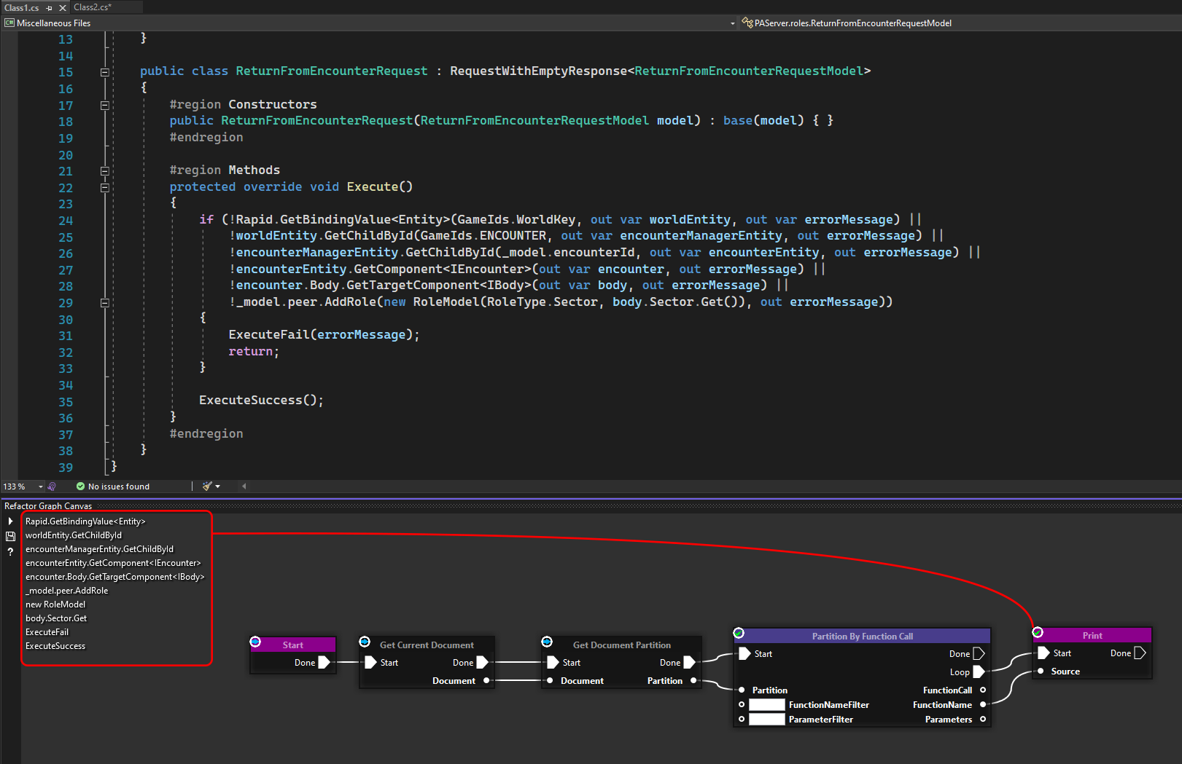Run the graph with the play icon
1182x764 pixels.
click(x=10, y=521)
